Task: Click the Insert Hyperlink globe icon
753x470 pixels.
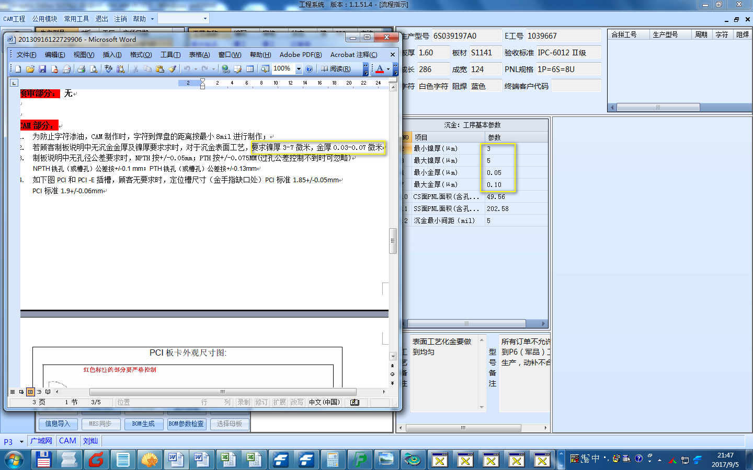Action: (225, 69)
